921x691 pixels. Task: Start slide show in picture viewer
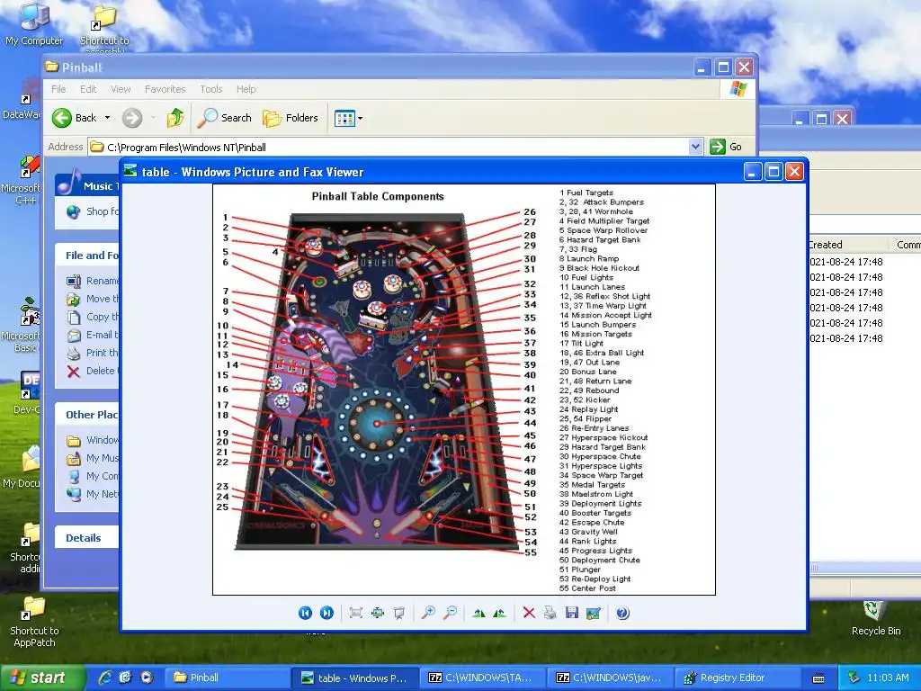(398, 613)
